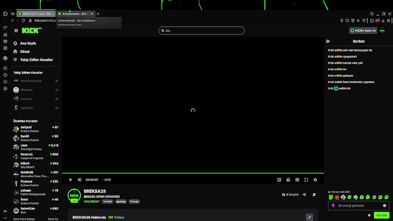Open Gözat browse page

[x=21, y=52]
